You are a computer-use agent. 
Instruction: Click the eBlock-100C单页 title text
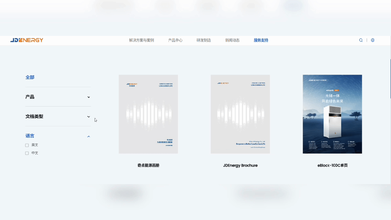click(332, 165)
